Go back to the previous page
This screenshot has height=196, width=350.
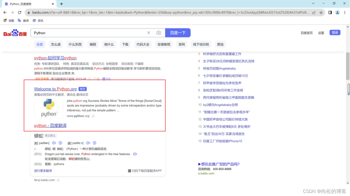click(x=5, y=12)
